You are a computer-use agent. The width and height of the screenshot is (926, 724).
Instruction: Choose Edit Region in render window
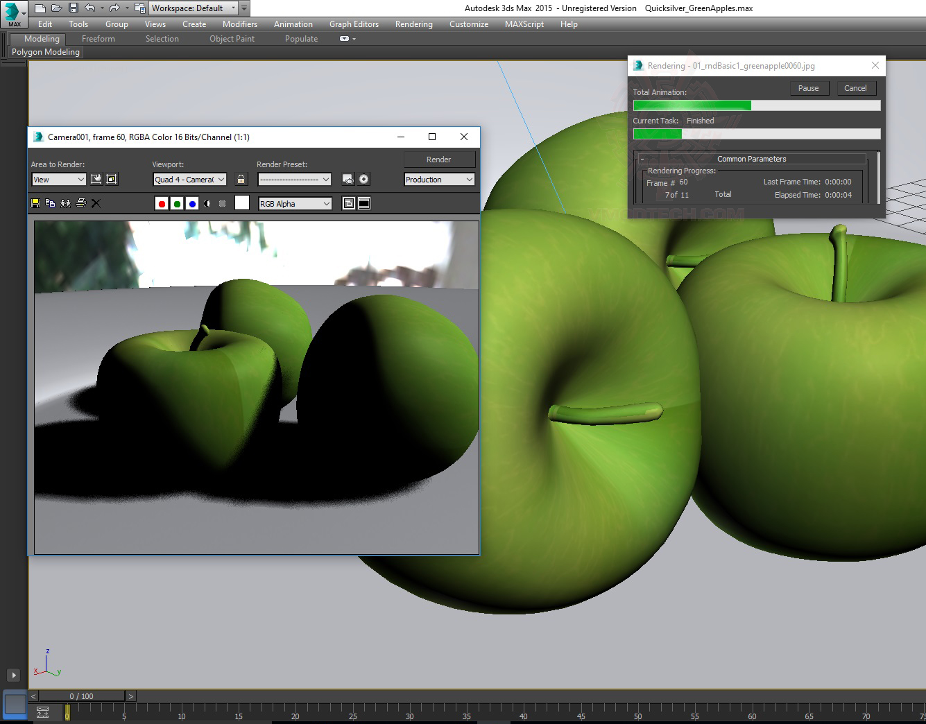96,179
